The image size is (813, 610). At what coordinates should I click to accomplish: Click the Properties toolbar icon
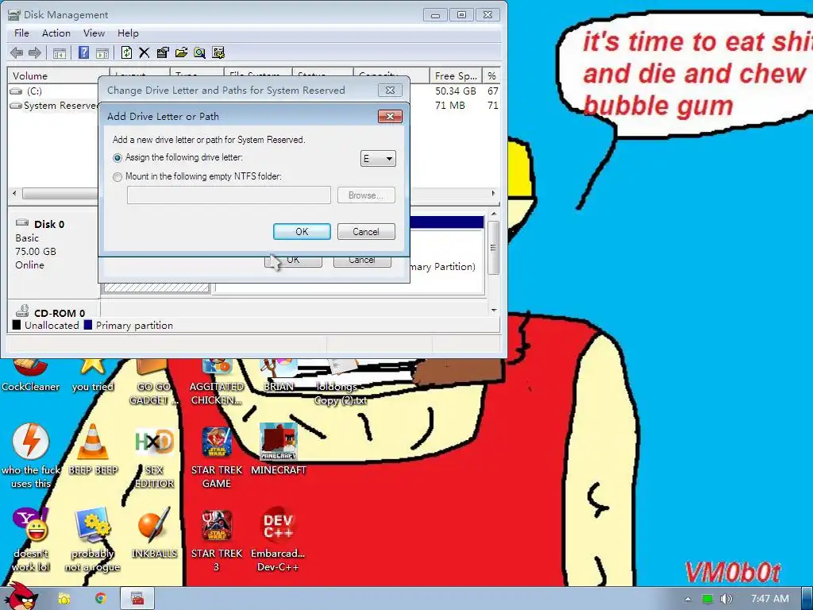tap(162, 52)
